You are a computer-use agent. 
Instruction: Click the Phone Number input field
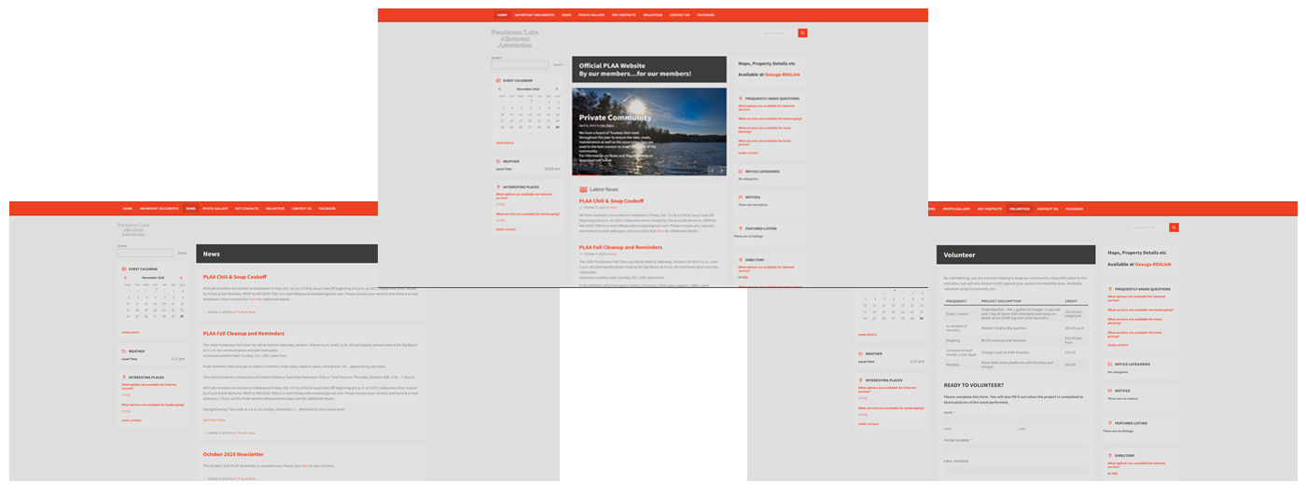click(x=1015, y=449)
